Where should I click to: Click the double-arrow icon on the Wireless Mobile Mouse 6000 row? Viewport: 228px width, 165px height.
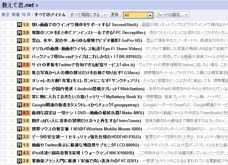pyautogui.click(x=12, y=129)
